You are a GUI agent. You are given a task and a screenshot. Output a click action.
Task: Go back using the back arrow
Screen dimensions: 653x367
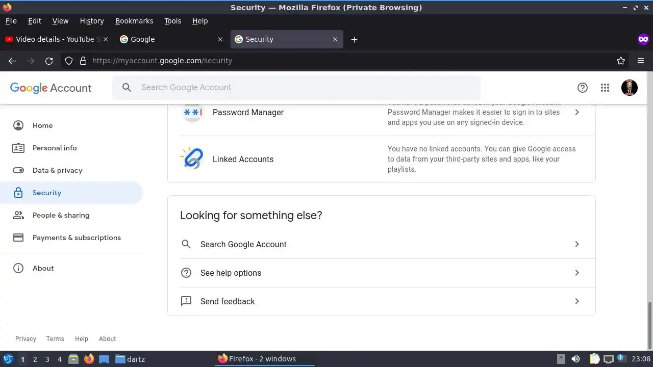tap(12, 61)
